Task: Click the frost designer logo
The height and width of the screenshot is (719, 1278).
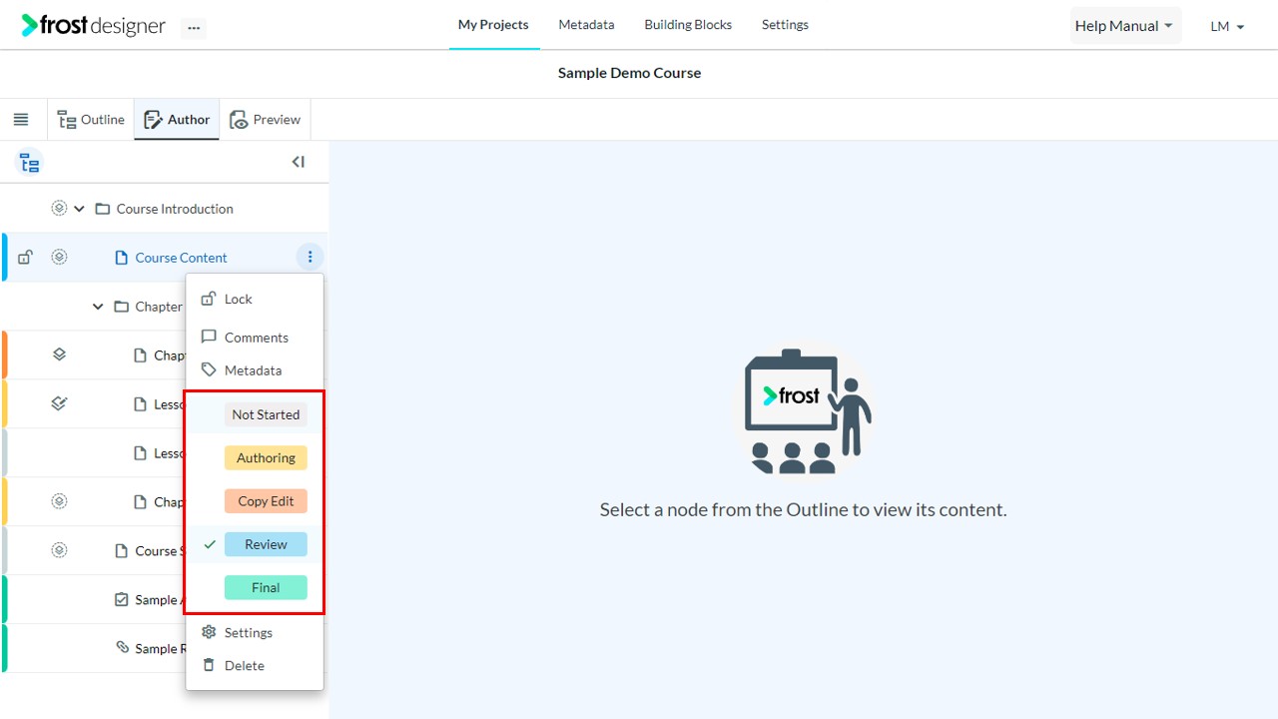Action: [x=94, y=26]
